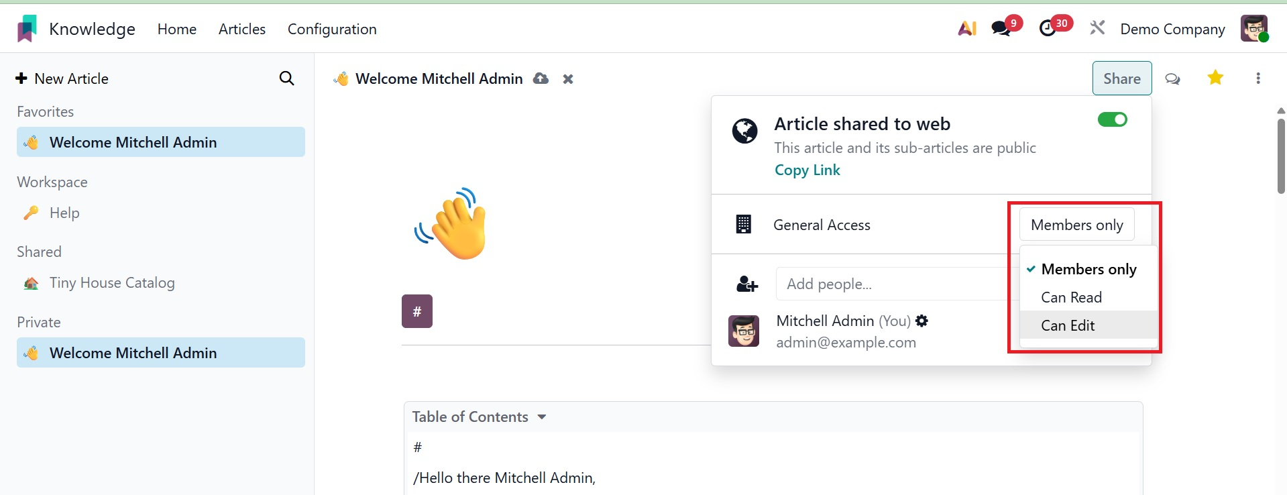Click the cloud upload icon beside title
This screenshot has width=1287, height=495.
pos(541,78)
